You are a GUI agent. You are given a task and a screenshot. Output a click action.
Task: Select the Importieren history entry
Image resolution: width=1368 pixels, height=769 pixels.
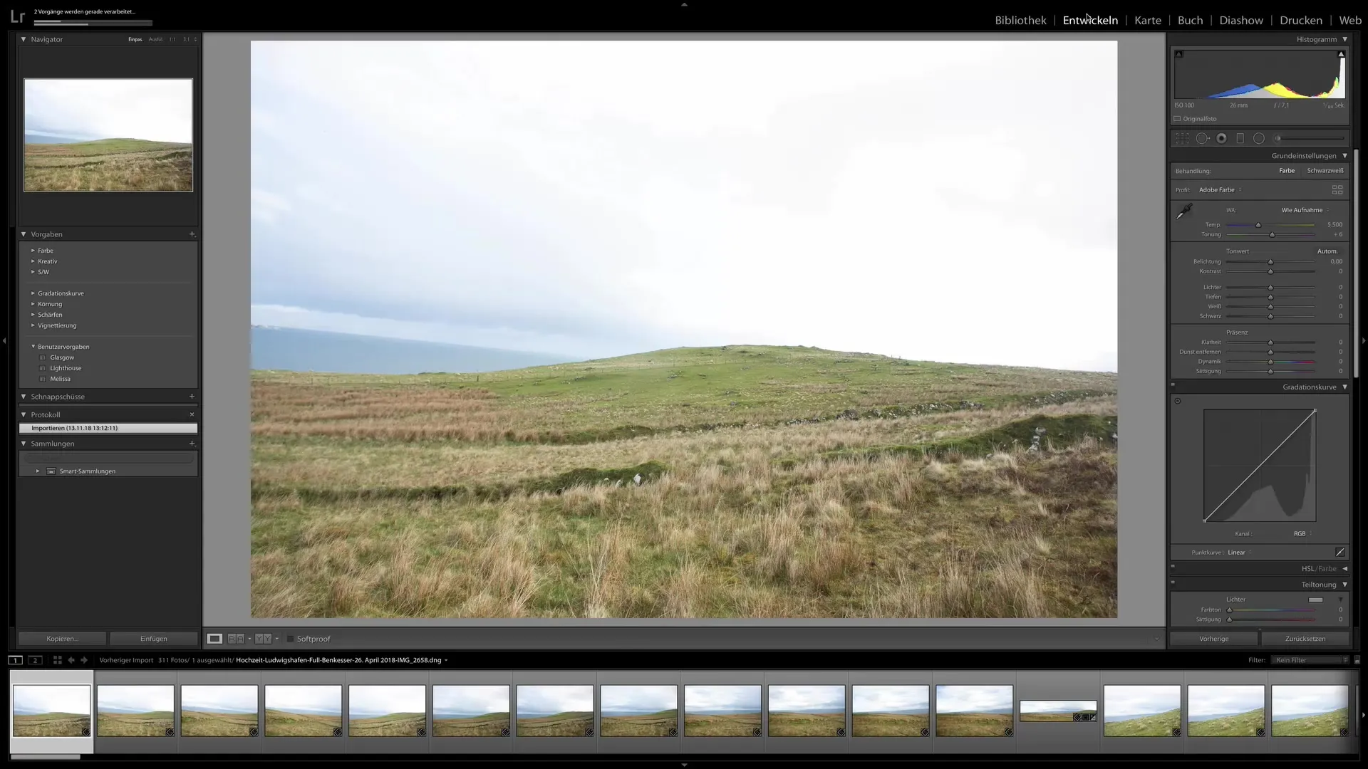coord(108,428)
